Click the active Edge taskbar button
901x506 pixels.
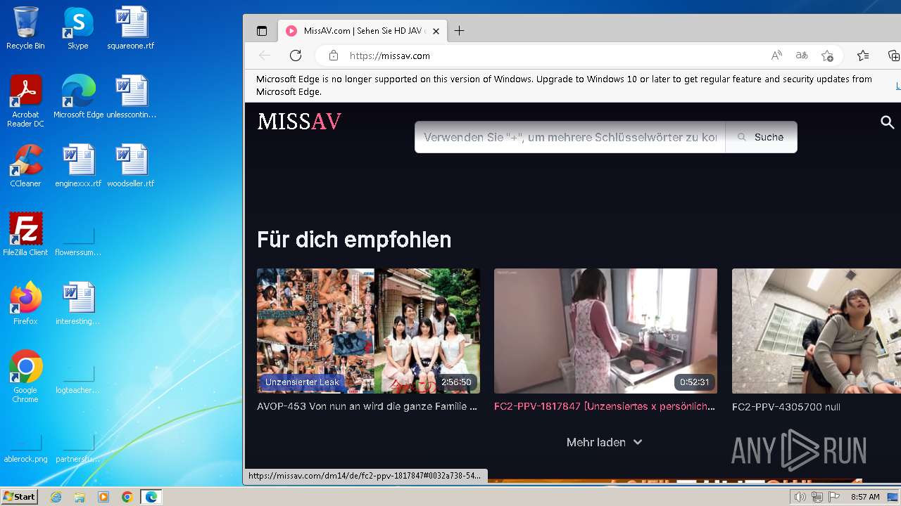(151, 497)
